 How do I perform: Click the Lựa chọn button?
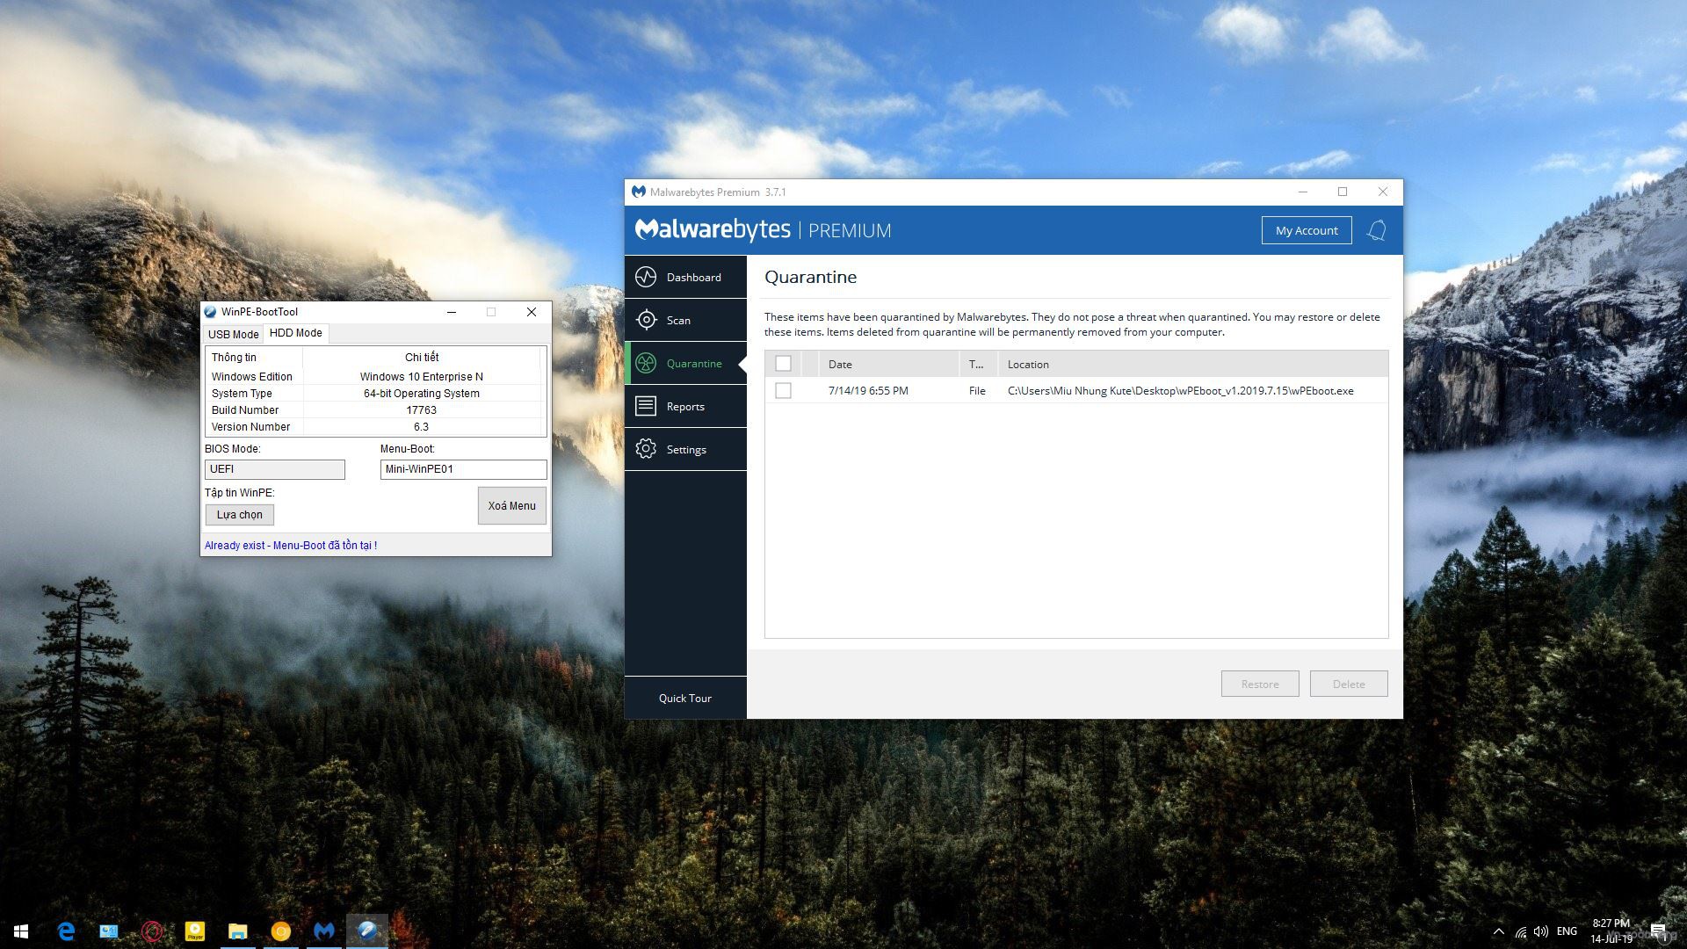239,515
